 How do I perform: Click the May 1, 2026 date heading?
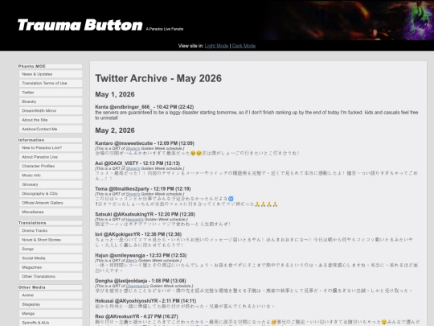pos(115,94)
